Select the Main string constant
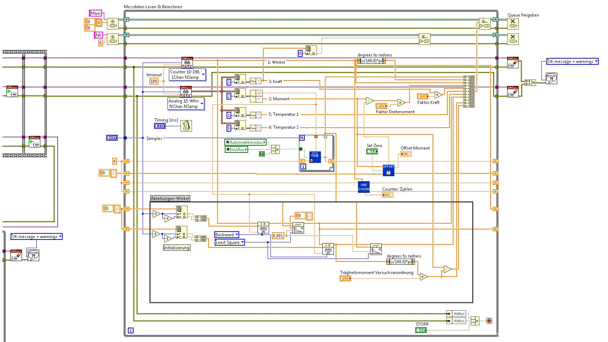608x342 pixels. [x=95, y=13]
